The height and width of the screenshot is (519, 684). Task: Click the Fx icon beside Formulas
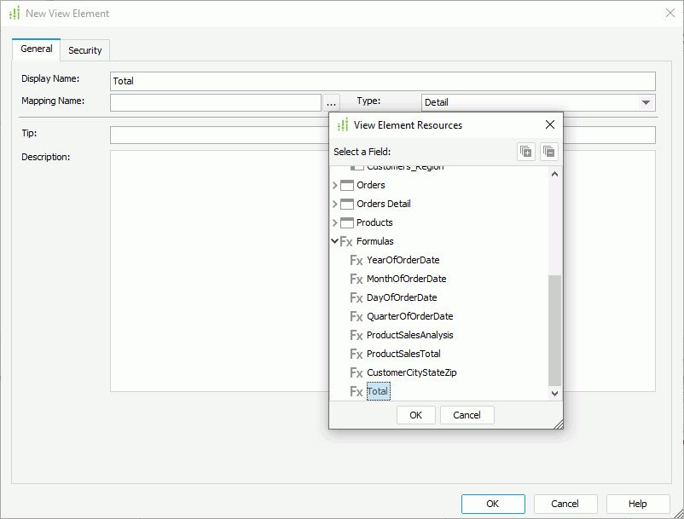point(347,240)
